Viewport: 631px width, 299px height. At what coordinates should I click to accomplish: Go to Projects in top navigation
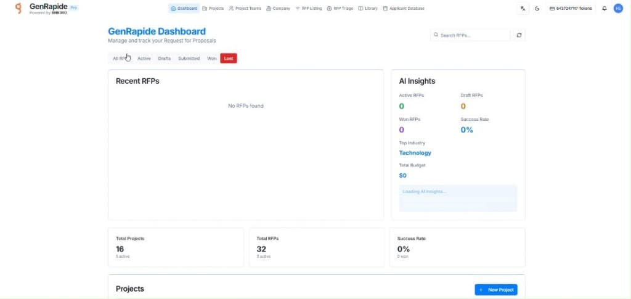[x=213, y=9]
